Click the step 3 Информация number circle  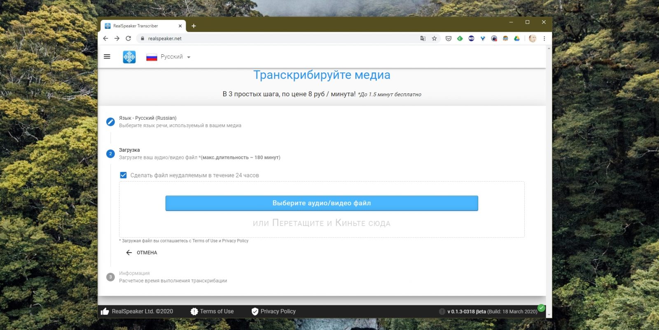point(110,277)
